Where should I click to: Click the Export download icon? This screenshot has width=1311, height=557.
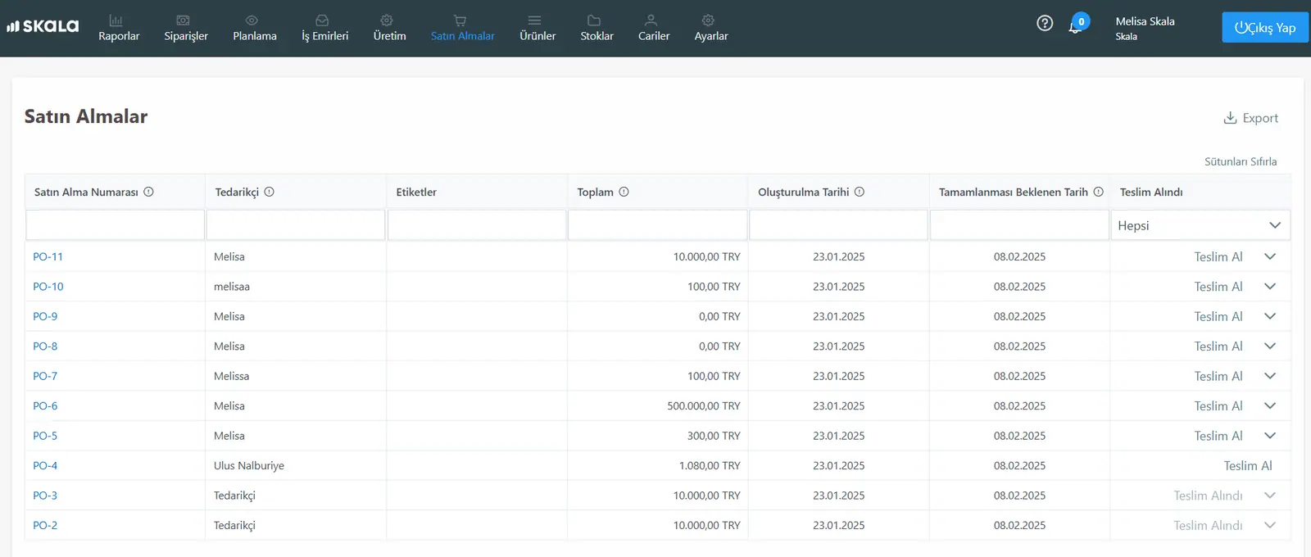(x=1230, y=118)
